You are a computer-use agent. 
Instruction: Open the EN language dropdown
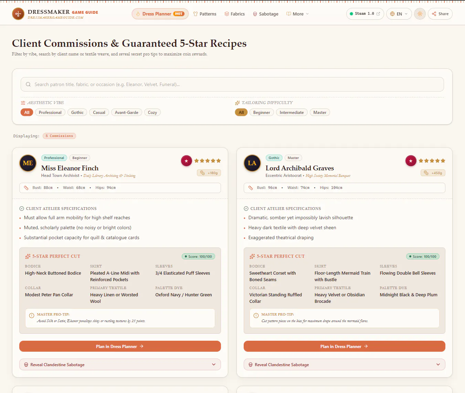[399, 14]
